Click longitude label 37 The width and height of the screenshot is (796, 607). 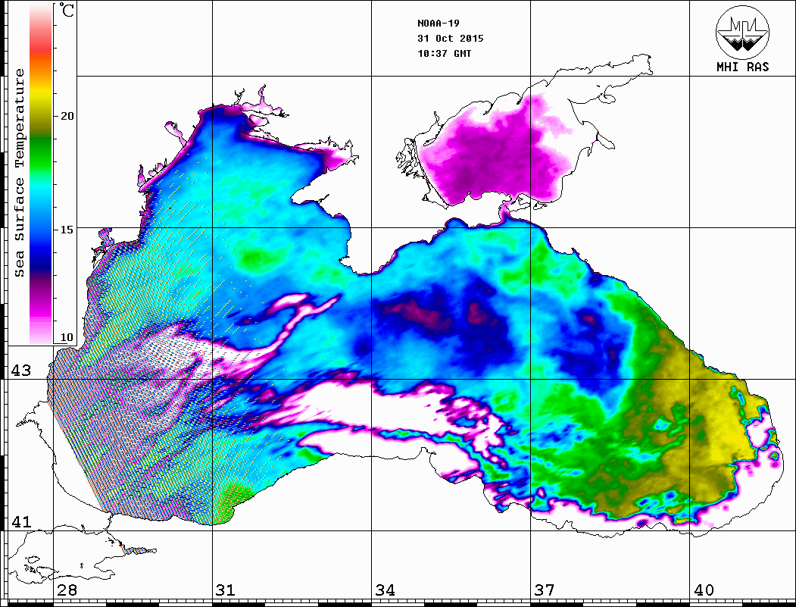(x=545, y=590)
